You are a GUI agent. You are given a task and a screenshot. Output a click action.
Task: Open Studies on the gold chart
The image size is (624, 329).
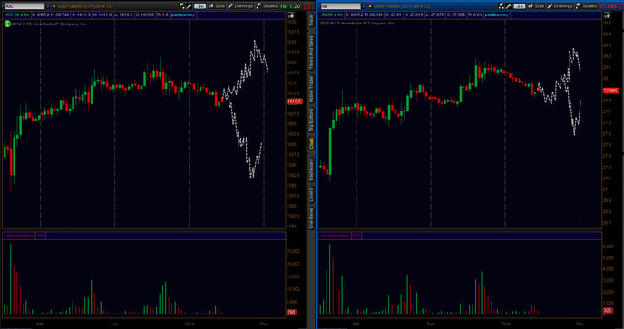pyautogui.click(x=267, y=6)
